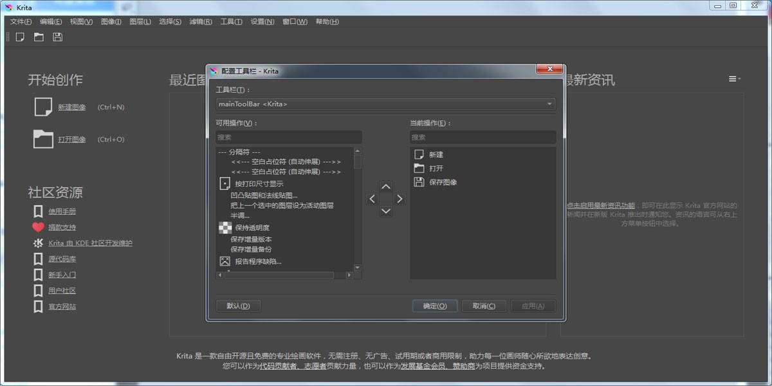Select the New Image icon on the toolbar
Screen dimensions: 772x386
pos(19,37)
